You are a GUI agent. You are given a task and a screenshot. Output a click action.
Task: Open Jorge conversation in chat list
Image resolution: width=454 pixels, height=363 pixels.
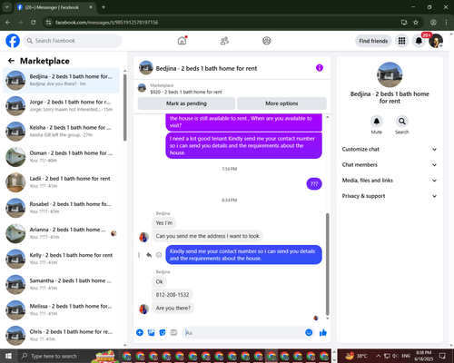(x=62, y=106)
